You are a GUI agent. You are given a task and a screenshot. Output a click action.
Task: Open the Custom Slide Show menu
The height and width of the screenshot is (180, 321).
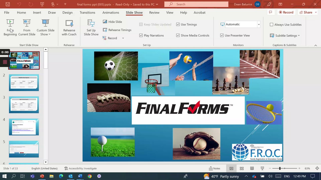coord(45,27)
